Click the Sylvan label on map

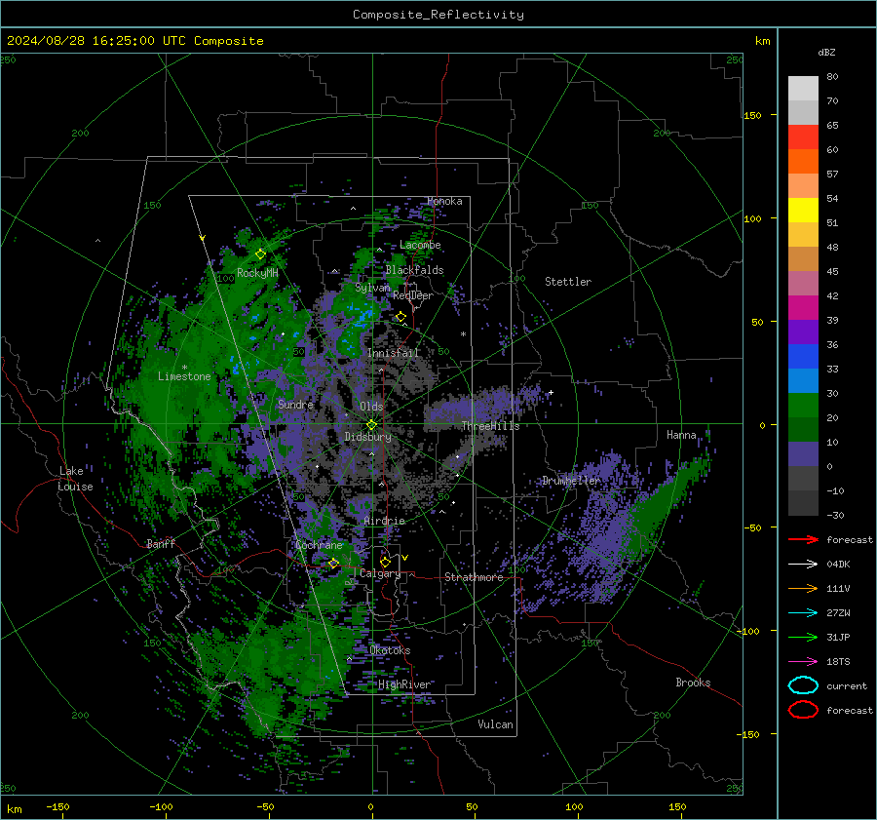[372, 288]
